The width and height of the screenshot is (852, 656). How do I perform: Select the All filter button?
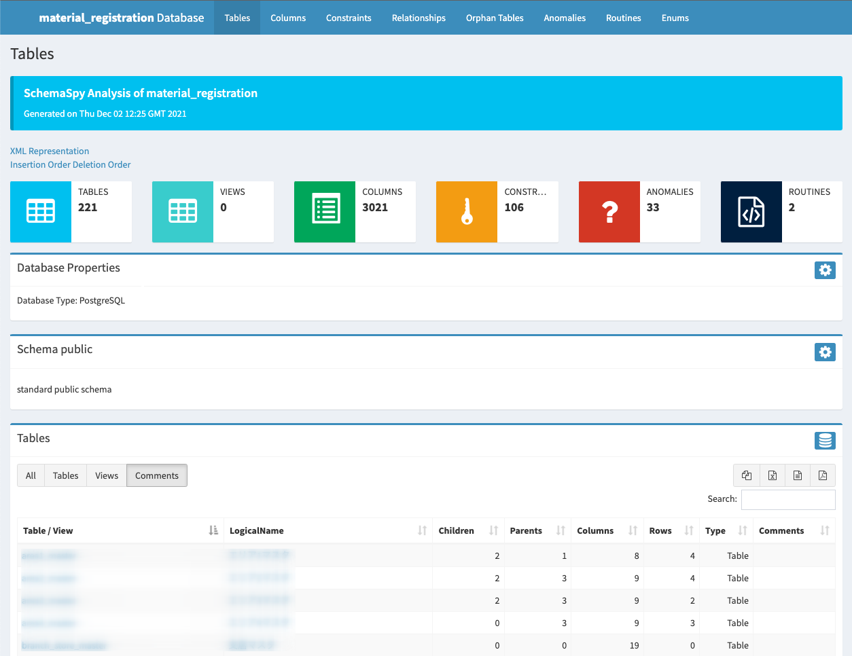(x=31, y=475)
